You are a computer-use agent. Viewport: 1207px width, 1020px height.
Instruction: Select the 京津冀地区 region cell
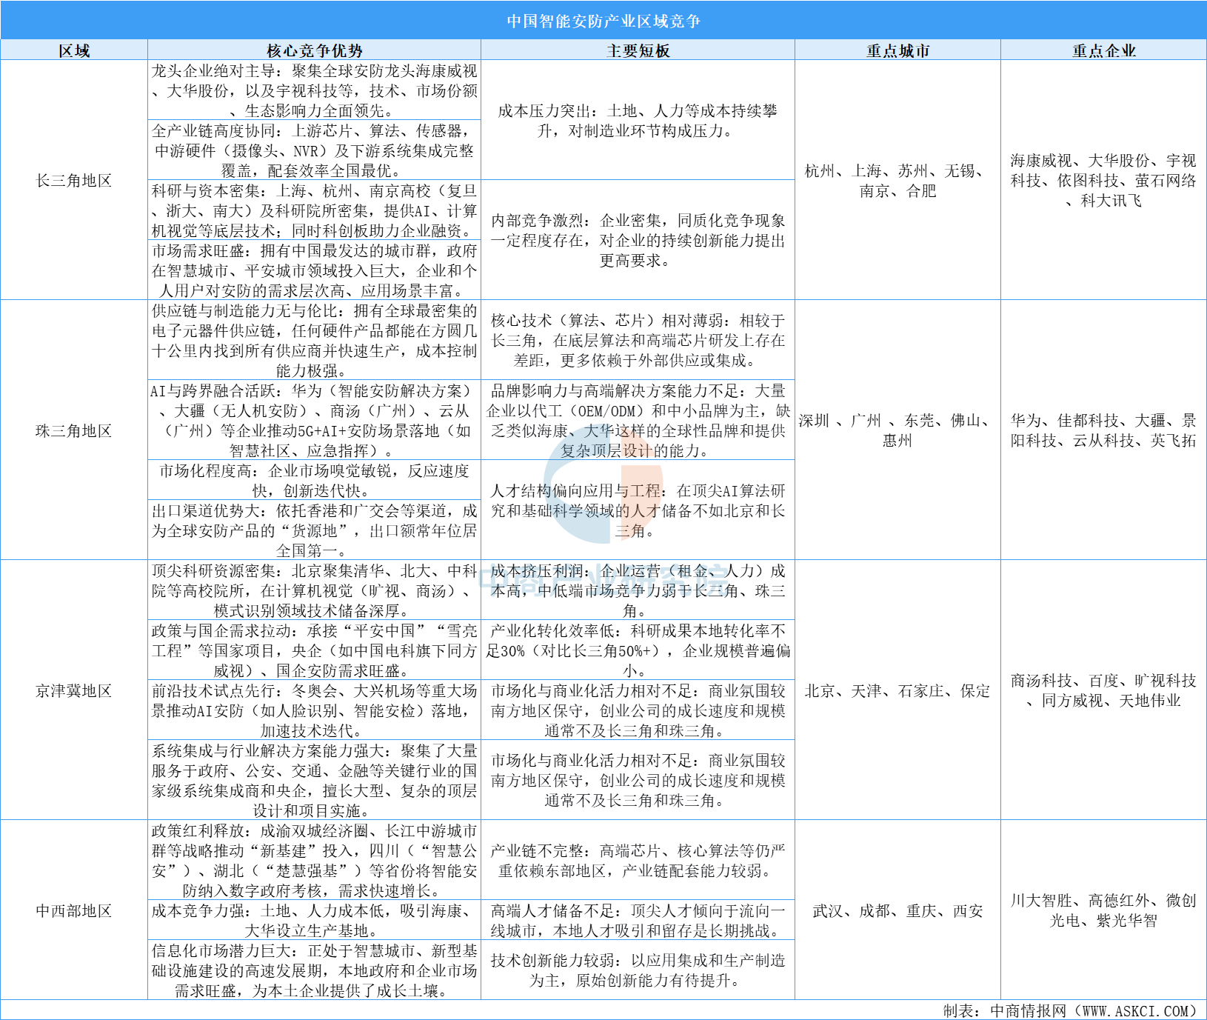click(74, 690)
